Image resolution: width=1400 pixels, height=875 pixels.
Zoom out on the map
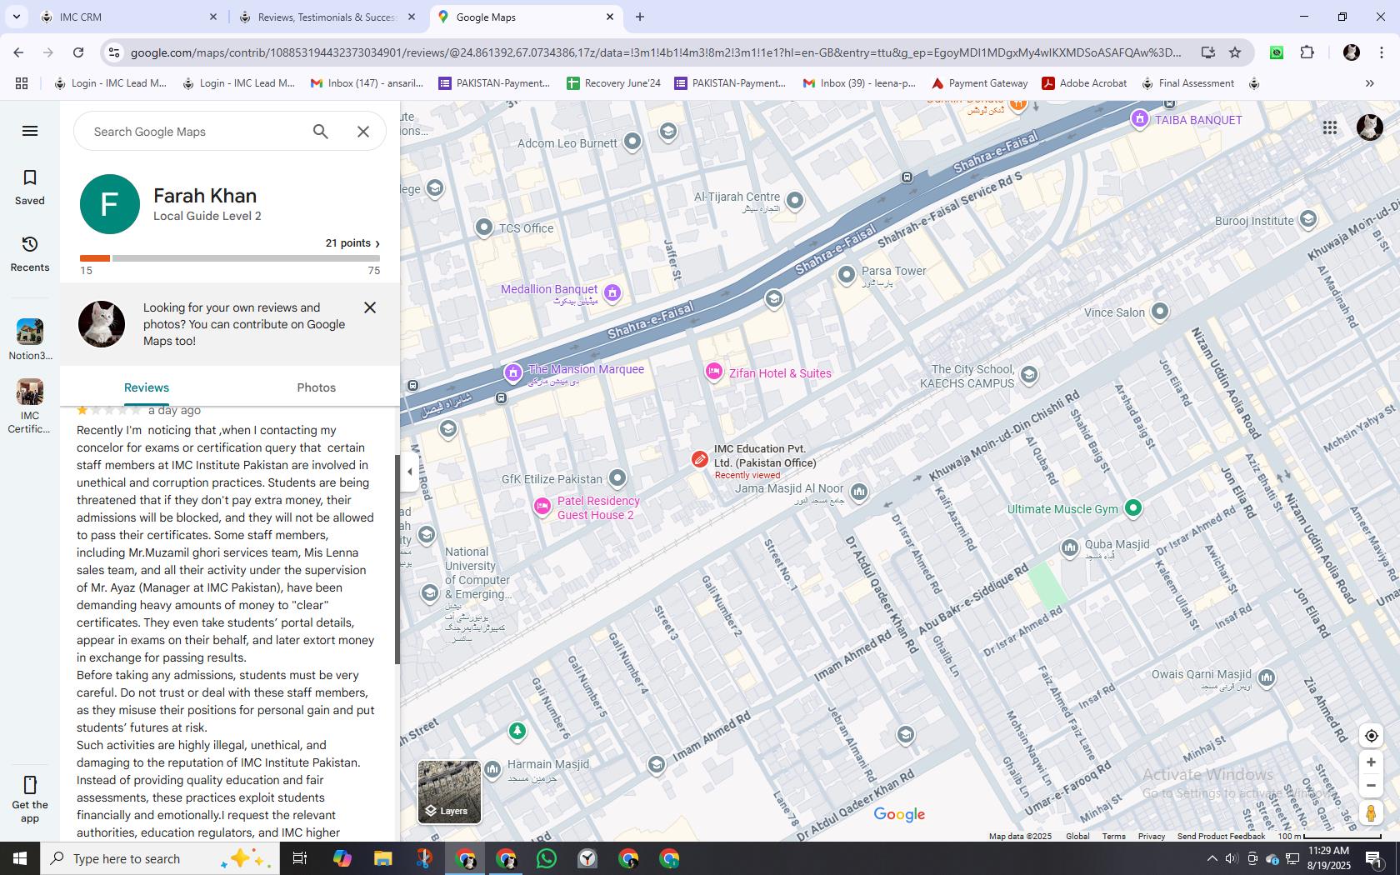click(x=1371, y=785)
